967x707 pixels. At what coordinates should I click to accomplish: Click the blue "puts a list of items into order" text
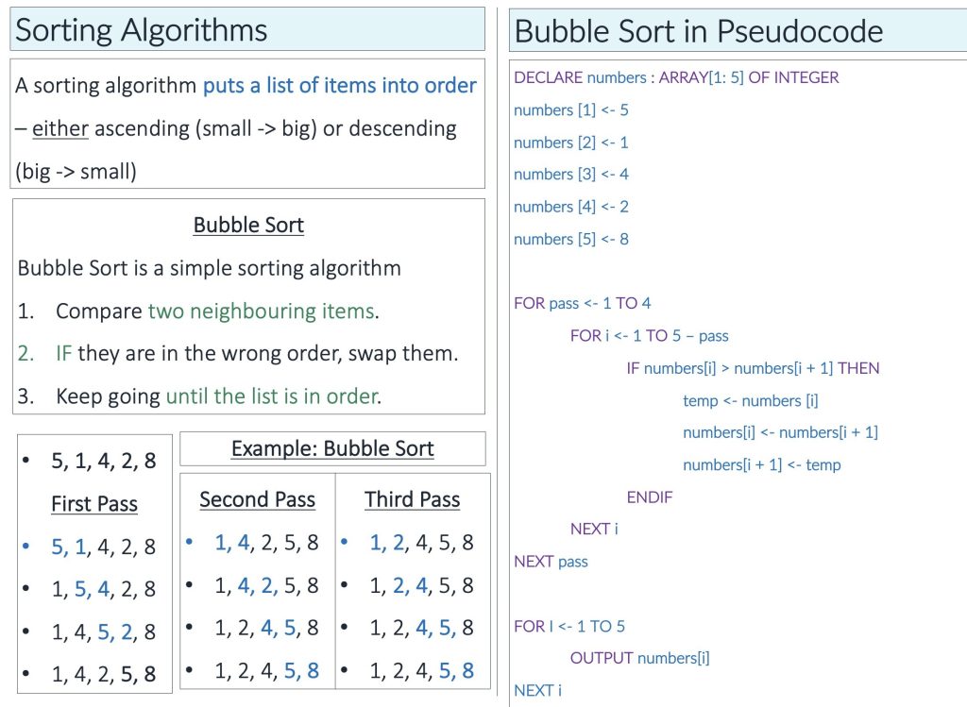click(339, 85)
